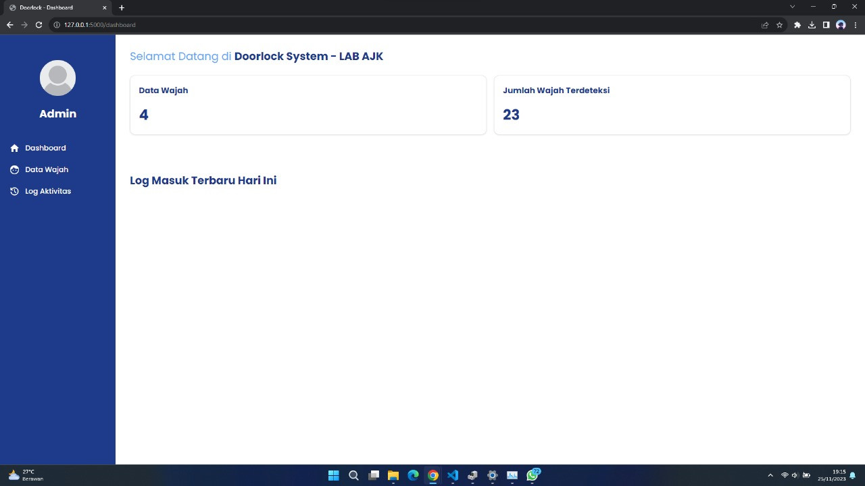Reload the dashboard page

39,25
